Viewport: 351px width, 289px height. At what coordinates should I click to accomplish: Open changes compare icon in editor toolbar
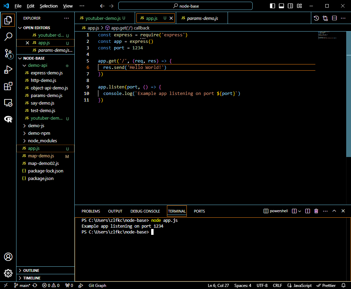pyautogui.click(x=325, y=18)
